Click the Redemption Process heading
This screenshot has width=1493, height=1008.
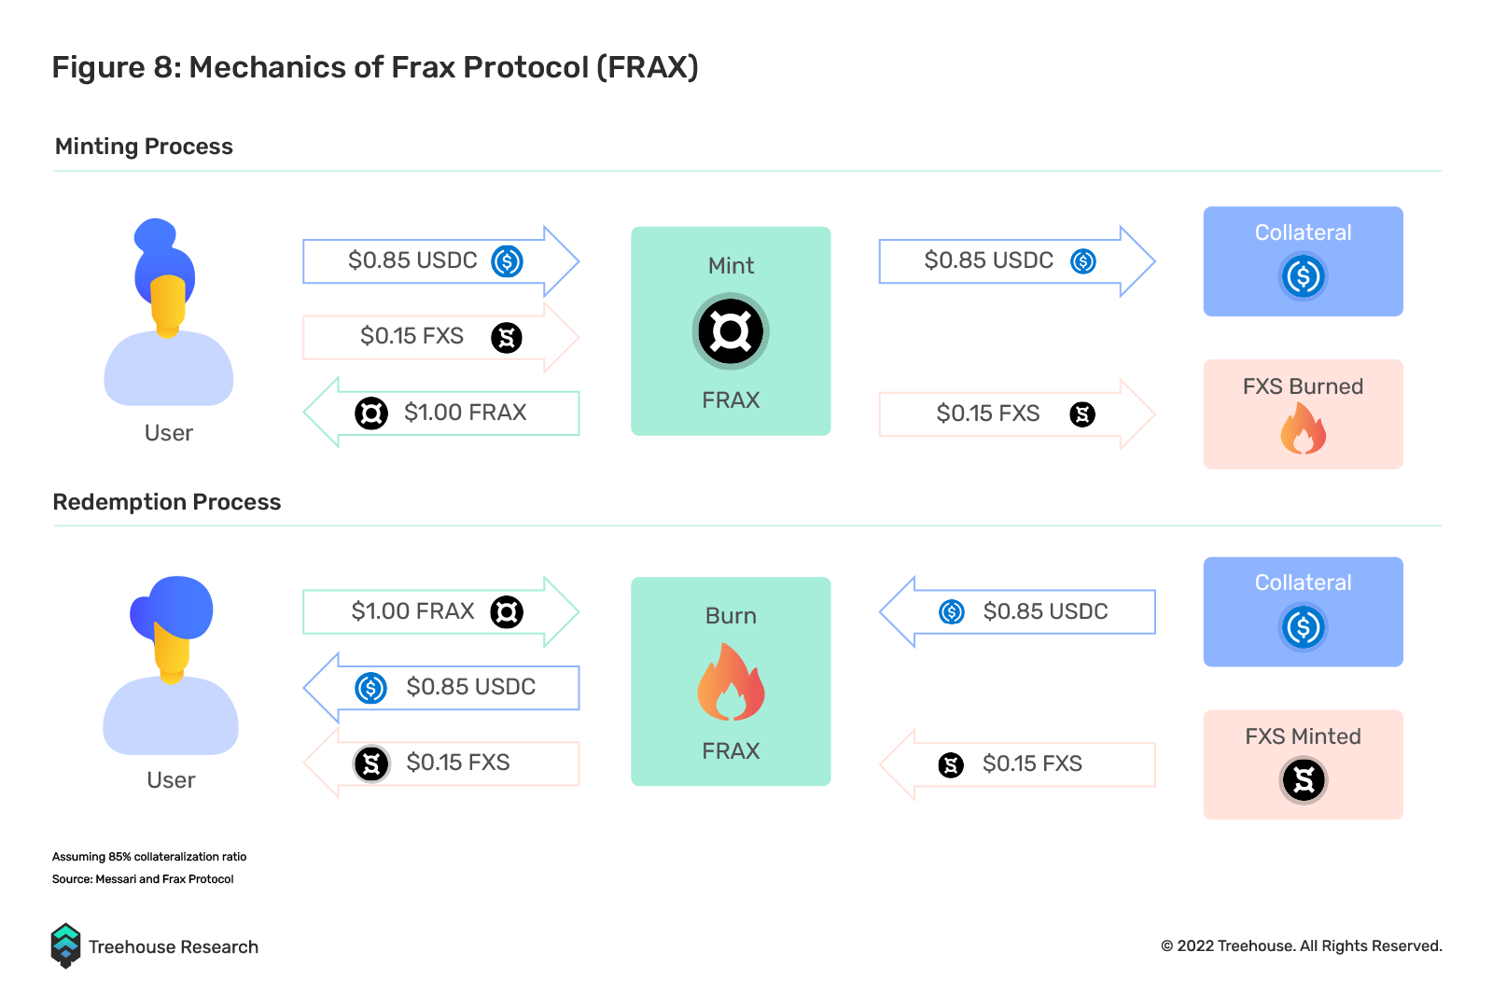point(167,502)
